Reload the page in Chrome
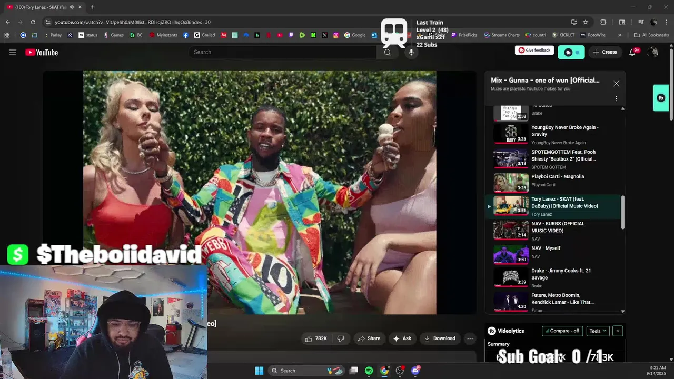Viewport: 674px width, 379px height. point(33,22)
